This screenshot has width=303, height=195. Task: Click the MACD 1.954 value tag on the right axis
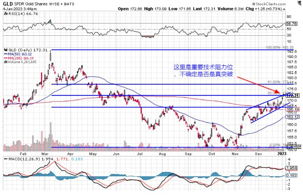click(292, 168)
